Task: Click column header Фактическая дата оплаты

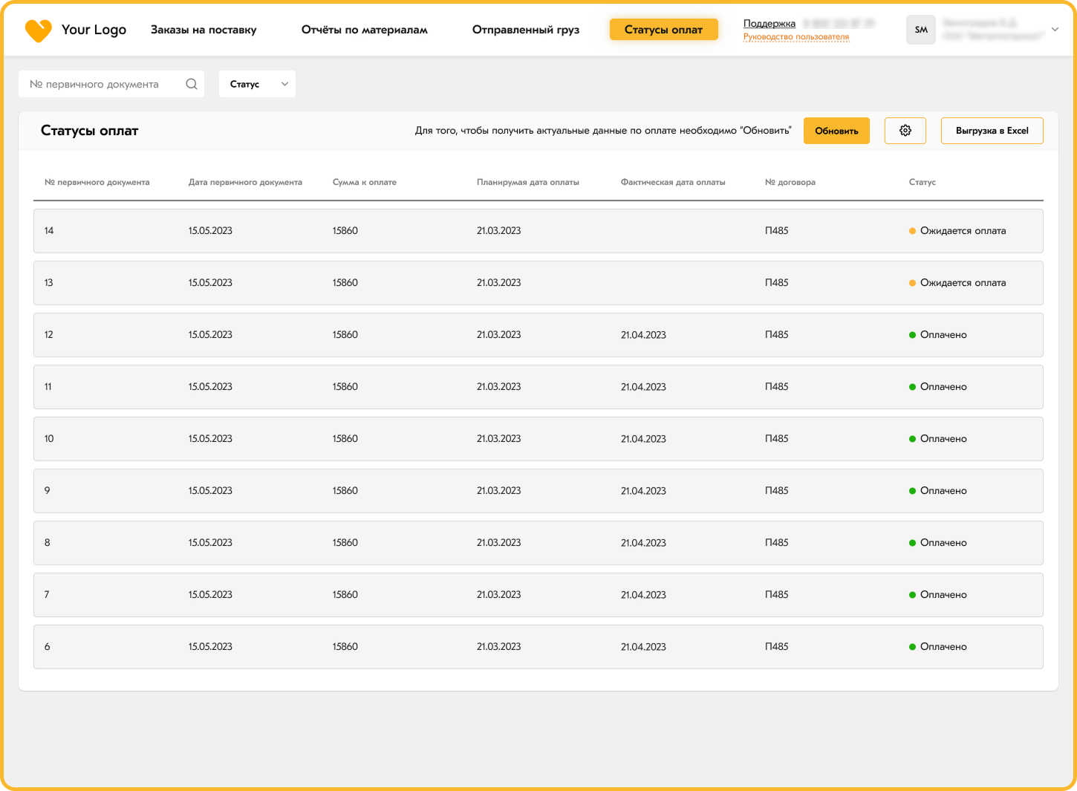Action: click(673, 182)
